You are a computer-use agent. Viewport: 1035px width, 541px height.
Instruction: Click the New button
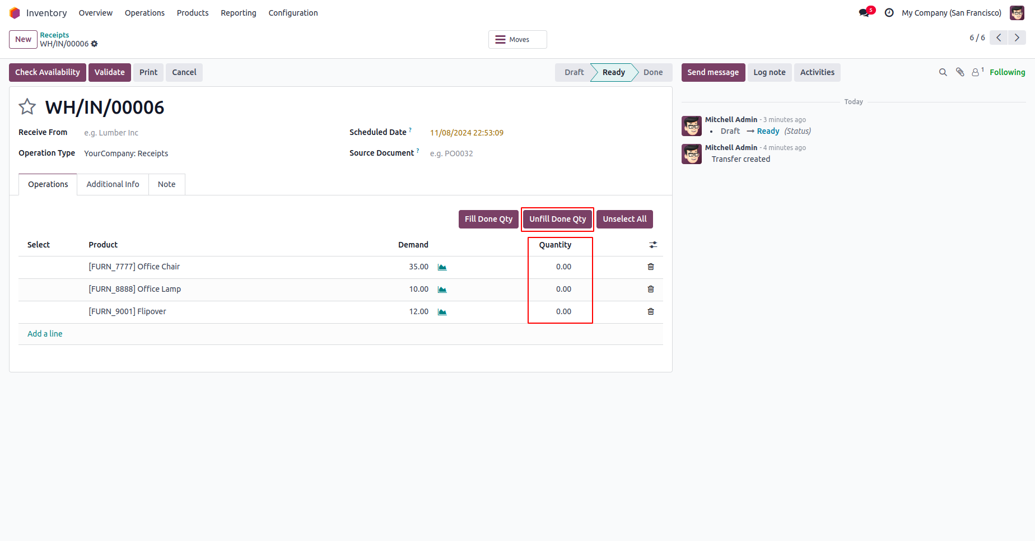point(23,39)
